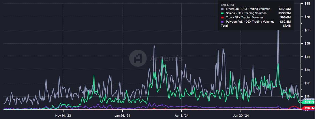315x119 pixels.
Task: Pick the red Tron legend color swatch
Action: point(222,18)
